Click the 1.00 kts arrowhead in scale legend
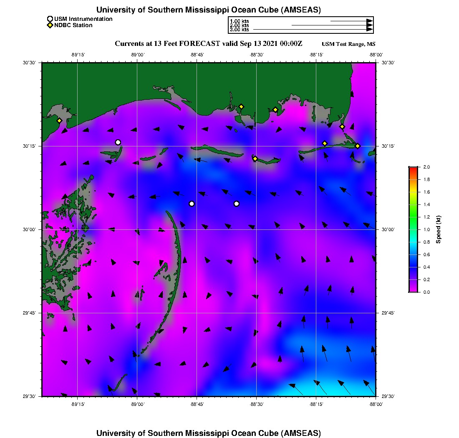The image size is (459, 438). [x=369, y=21]
